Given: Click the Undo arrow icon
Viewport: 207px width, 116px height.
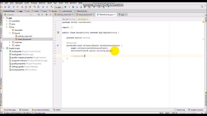Looking at the screenshot, I should 14,7.
